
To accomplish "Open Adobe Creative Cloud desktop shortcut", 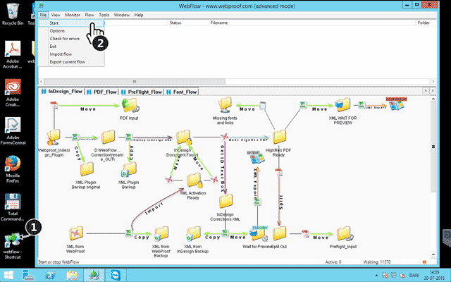I will pos(13,92).
